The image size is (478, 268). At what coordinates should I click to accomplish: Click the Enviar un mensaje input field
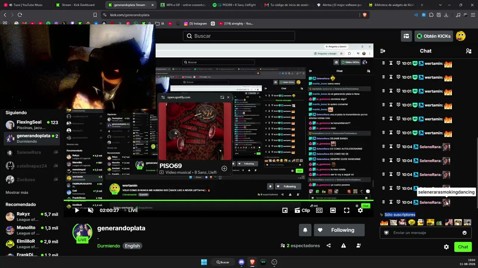[426, 233]
